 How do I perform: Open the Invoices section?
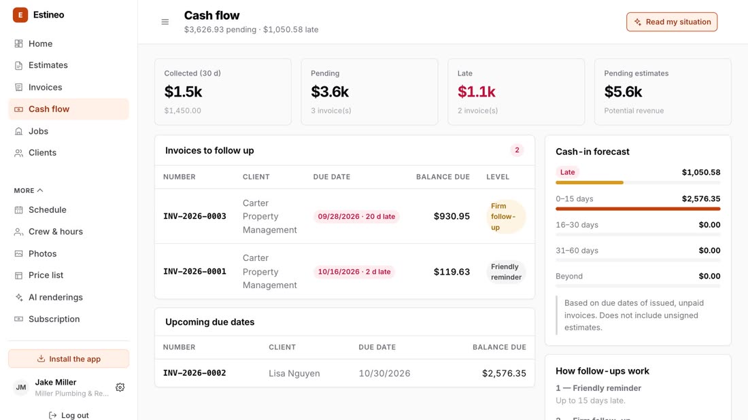(x=69, y=87)
